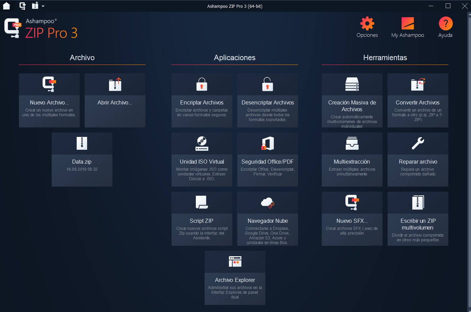Click the My Ashampoo label text
Viewport: 471px width, 312px height.
408,35
